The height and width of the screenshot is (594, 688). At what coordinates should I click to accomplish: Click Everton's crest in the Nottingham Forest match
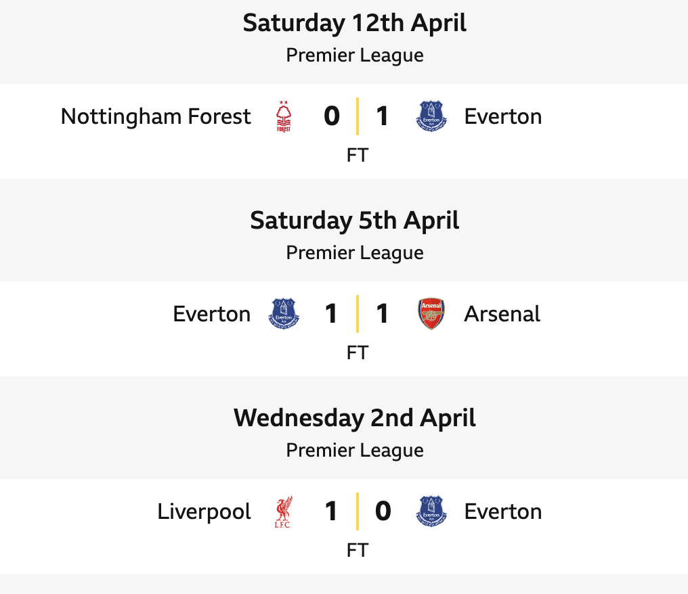pos(431,116)
